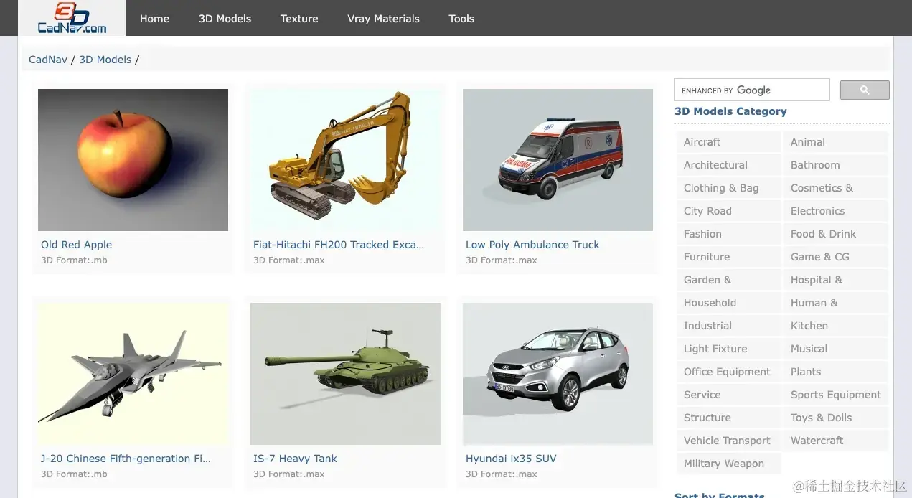Click the CadNav breadcrumb link
Image resolution: width=912 pixels, height=498 pixels.
pos(48,60)
